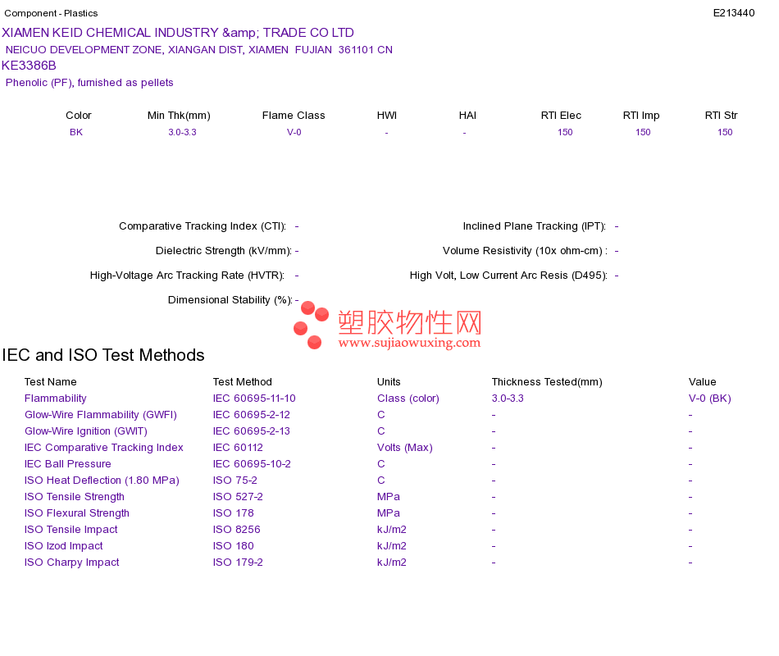Click the HWI column header
This screenshot has height=656, width=779.
click(387, 116)
